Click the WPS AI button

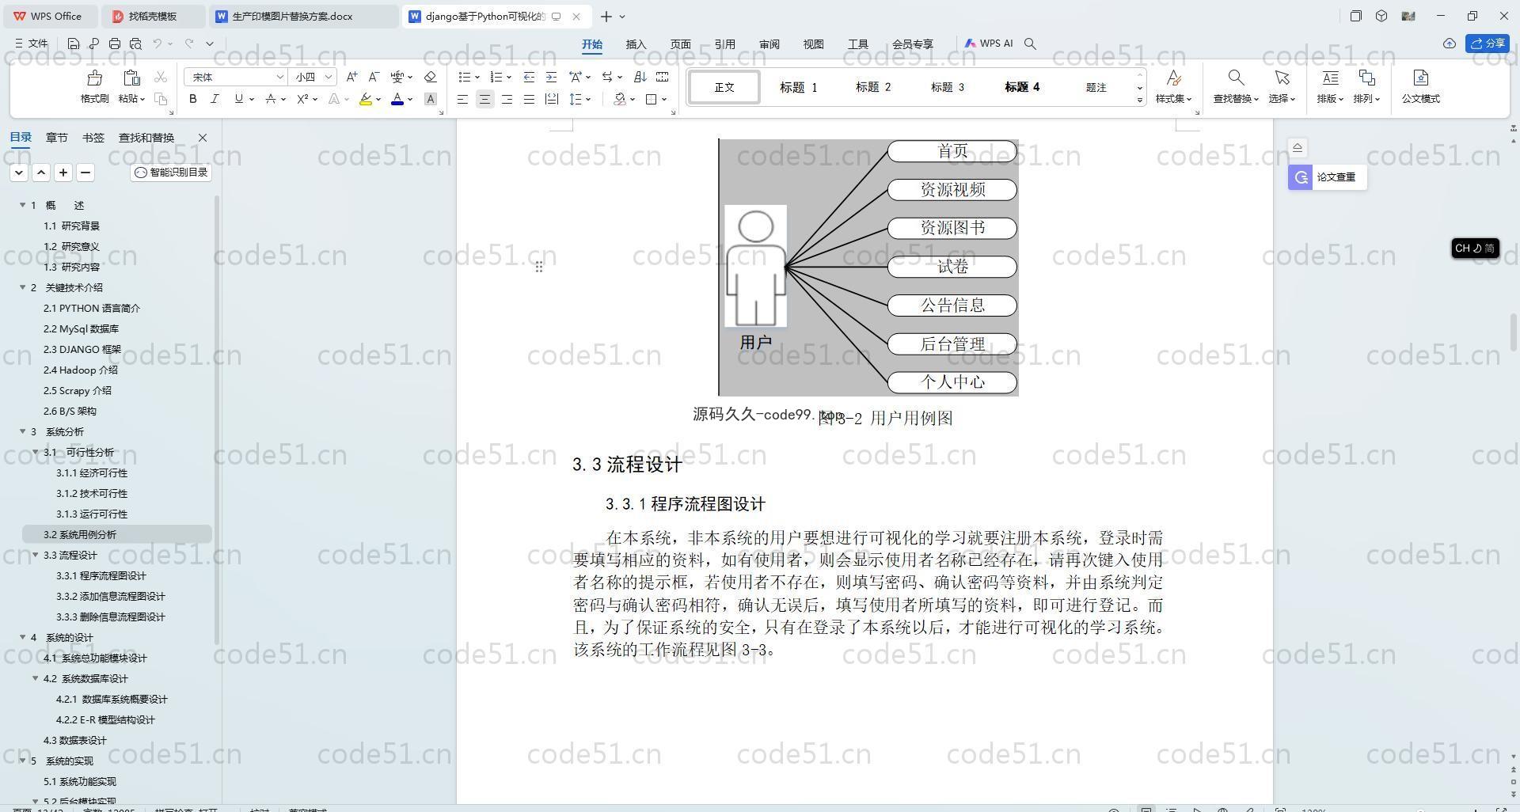click(989, 44)
